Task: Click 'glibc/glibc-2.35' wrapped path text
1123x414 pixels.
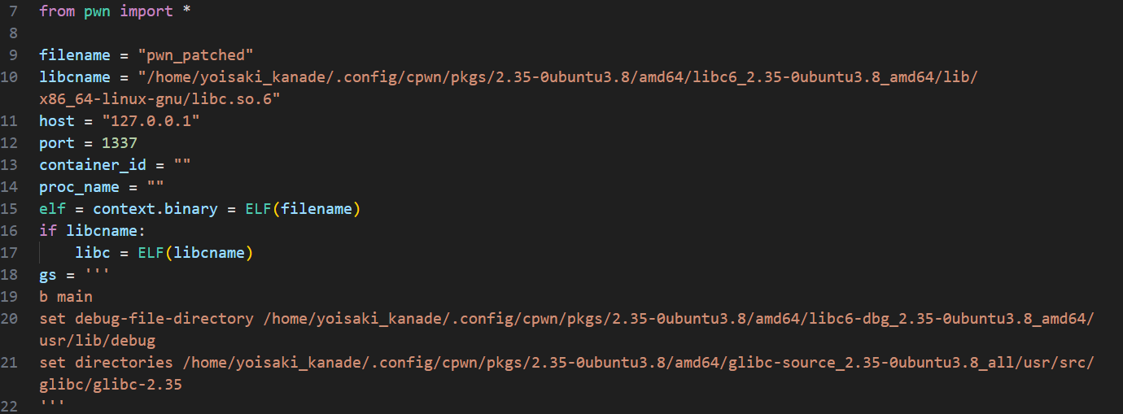Action: 111,385
